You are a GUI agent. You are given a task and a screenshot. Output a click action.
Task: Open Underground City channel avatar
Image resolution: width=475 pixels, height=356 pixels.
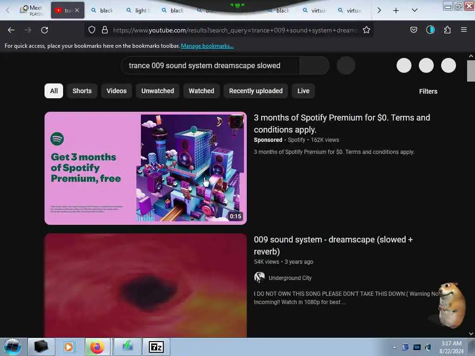[259, 277]
